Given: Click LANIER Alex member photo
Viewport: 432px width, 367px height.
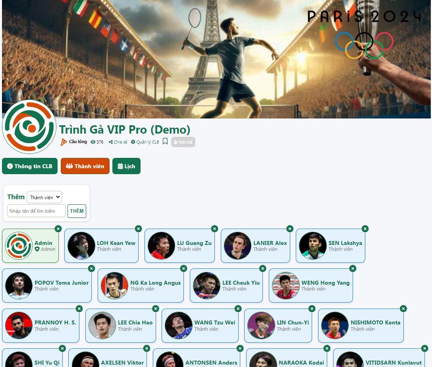Looking at the screenshot, I should click(x=238, y=246).
